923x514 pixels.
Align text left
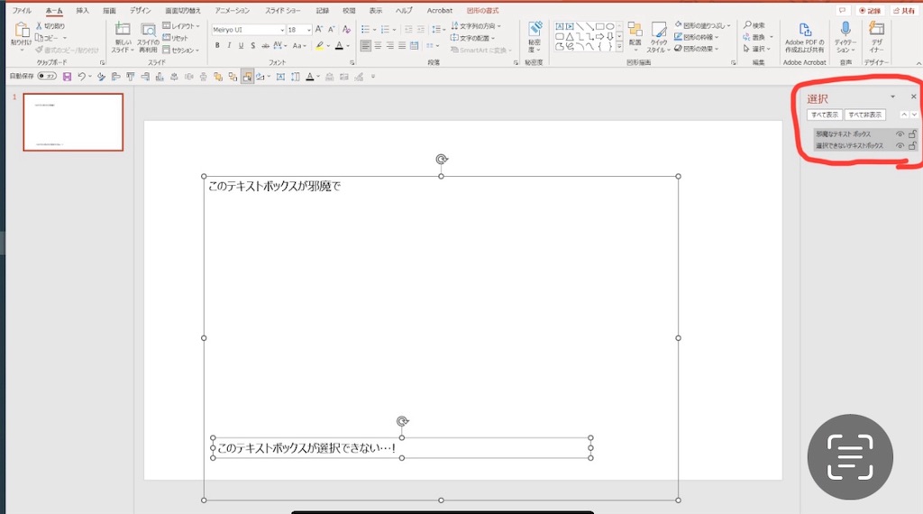pos(366,45)
